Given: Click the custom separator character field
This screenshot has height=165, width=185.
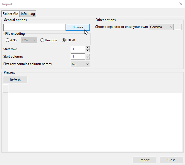Looking at the screenshot, I should (x=178, y=27).
